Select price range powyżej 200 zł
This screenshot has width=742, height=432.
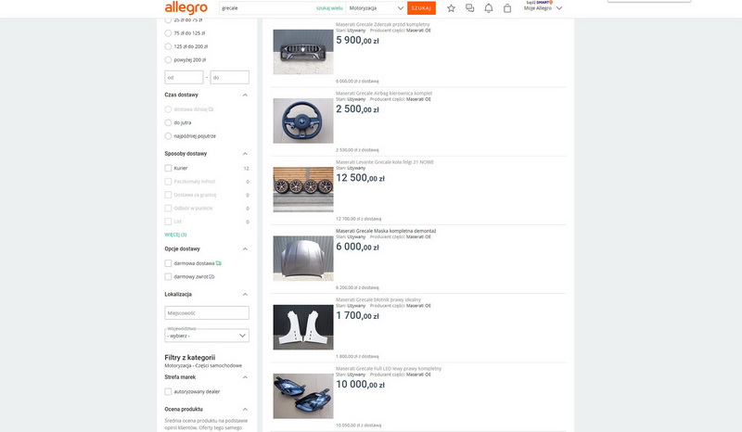click(x=168, y=59)
